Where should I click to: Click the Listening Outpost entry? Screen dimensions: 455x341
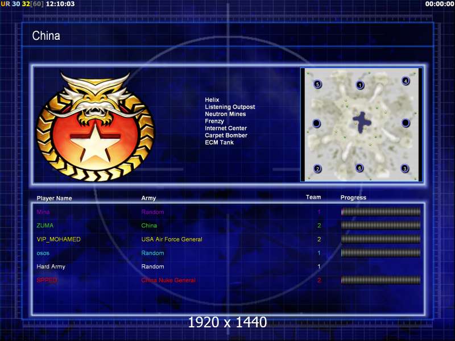pos(230,107)
